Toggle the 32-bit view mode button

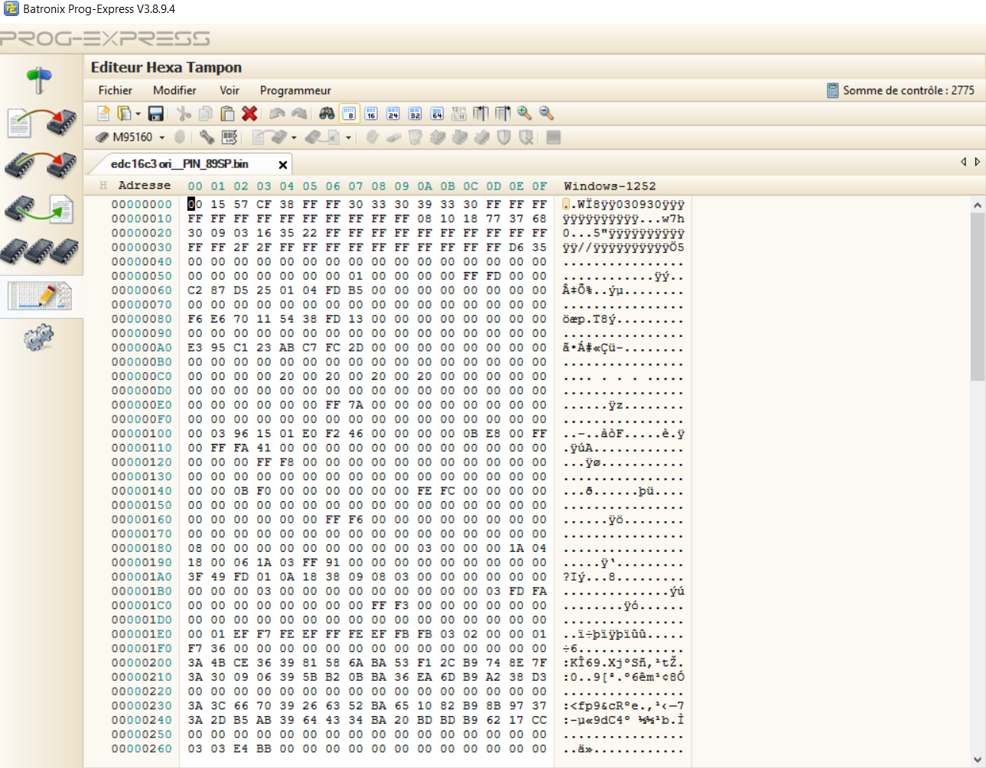415,113
